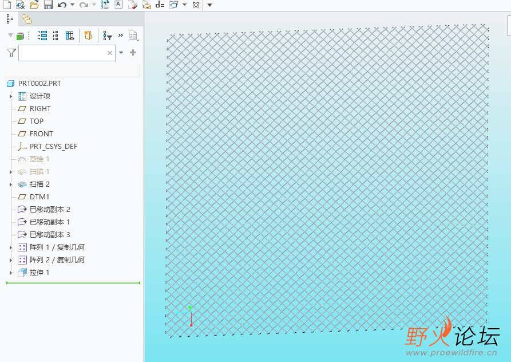Click the boxed letter A icon

[x=118, y=4]
